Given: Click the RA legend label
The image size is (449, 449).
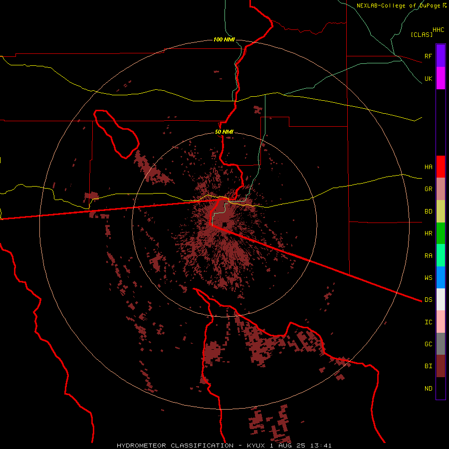Looking at the screenshot, I should point(428,255).
